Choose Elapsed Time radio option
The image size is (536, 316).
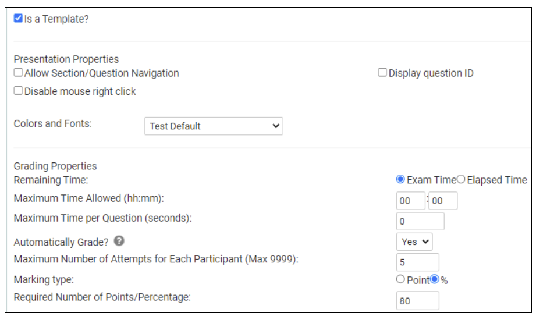tap(461, 179)
